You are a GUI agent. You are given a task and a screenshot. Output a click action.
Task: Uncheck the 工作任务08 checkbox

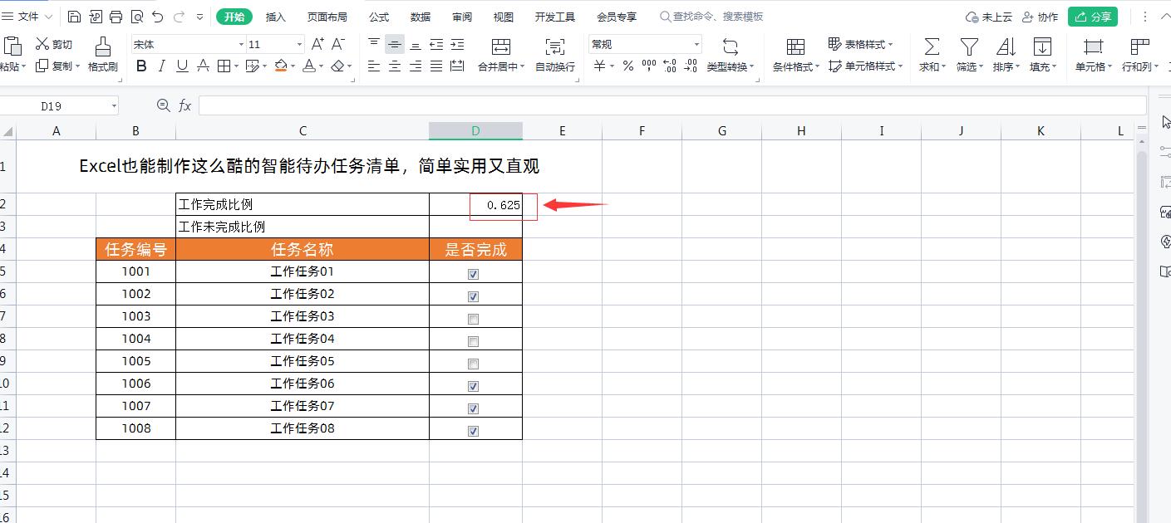pyautogui.click(x=474, y=430)
